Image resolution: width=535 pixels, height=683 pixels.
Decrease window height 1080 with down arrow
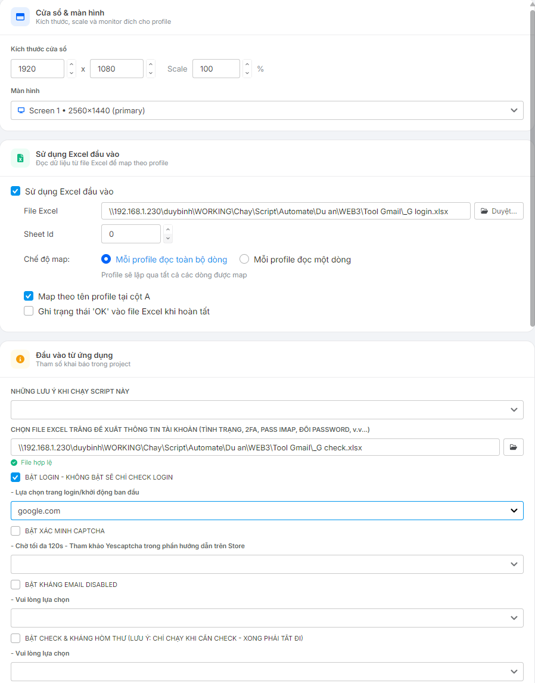pyautogui.click(x=151, y=73)
